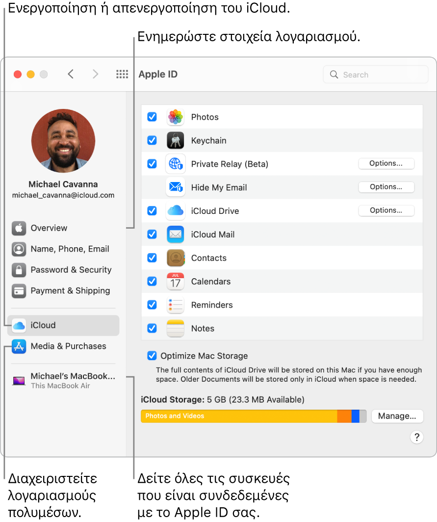Toggle the Optimize Mac Storage checkbox
This screenshot has width=437, height=522.
coord(152,356)
